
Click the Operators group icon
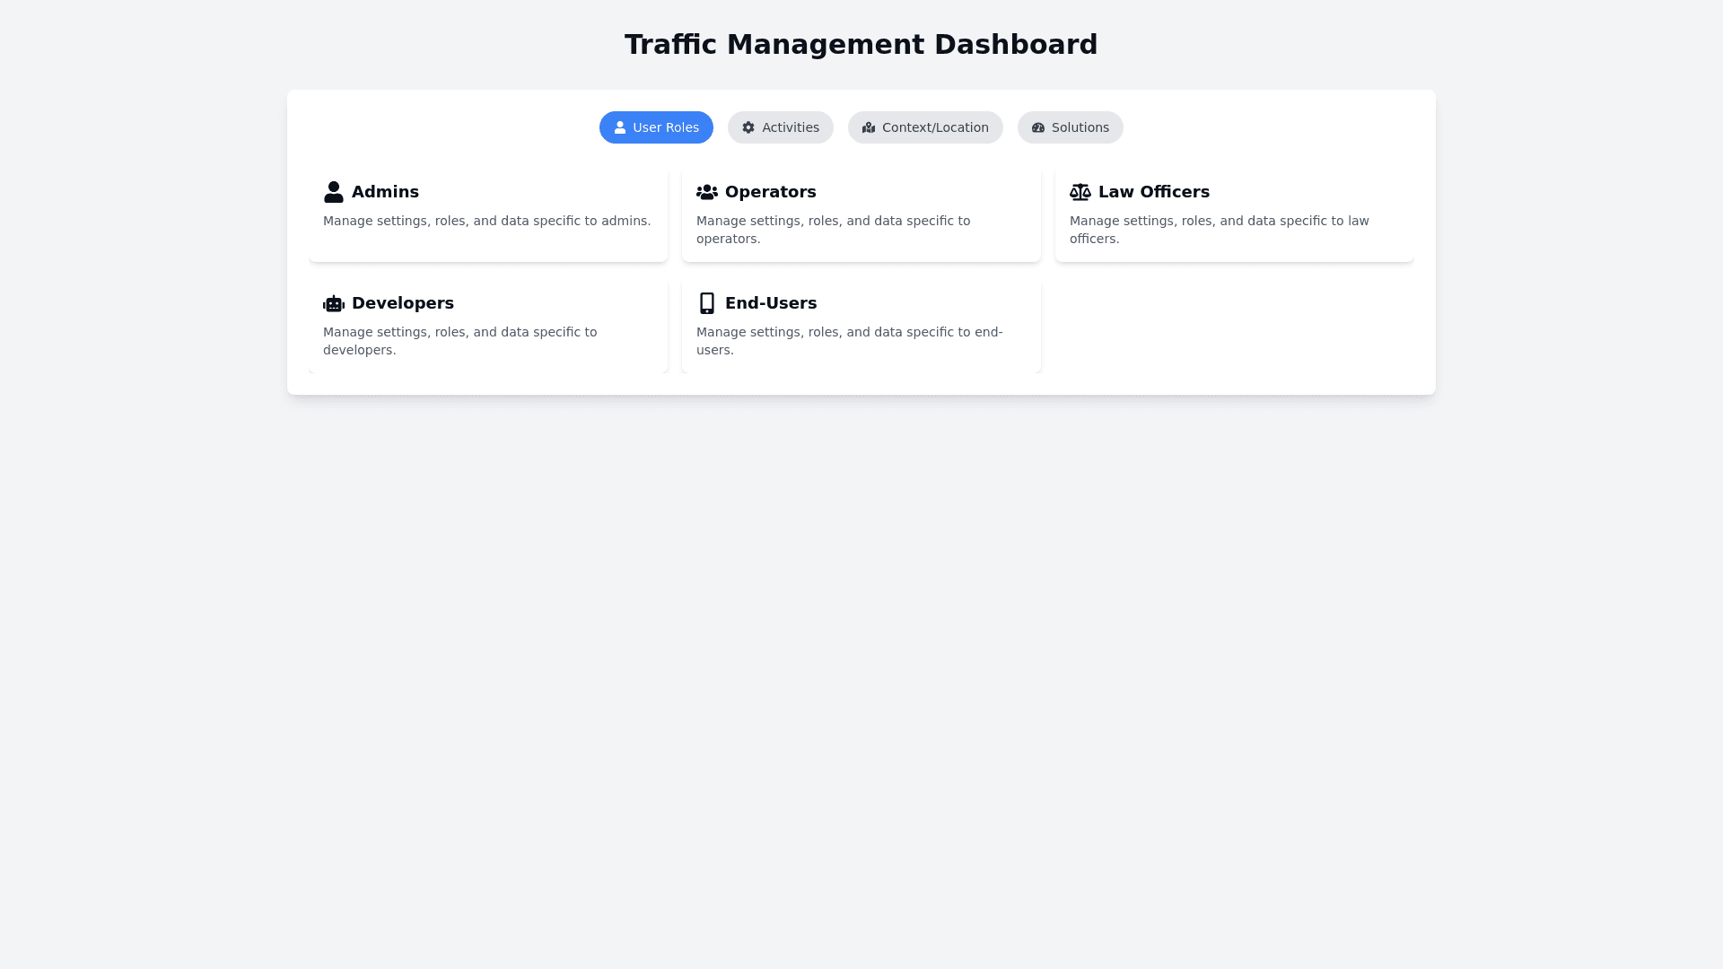point(707,192)
